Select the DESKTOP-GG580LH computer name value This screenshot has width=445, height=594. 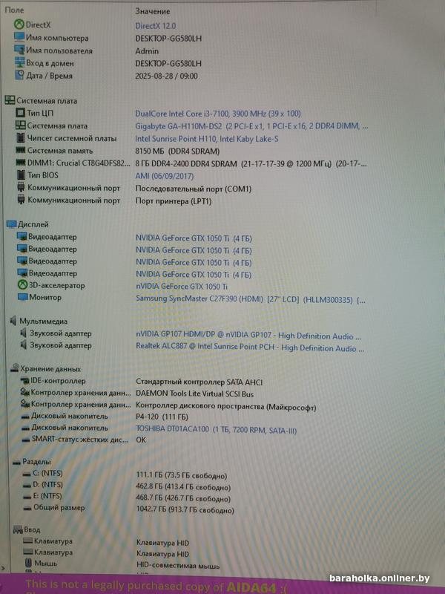click(168, 39)
